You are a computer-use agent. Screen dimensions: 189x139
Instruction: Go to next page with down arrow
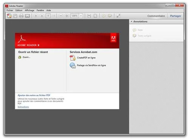point(42,16)
